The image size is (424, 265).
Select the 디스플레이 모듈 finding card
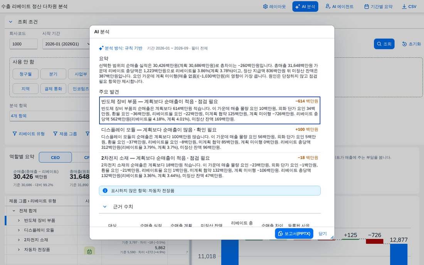210,138
